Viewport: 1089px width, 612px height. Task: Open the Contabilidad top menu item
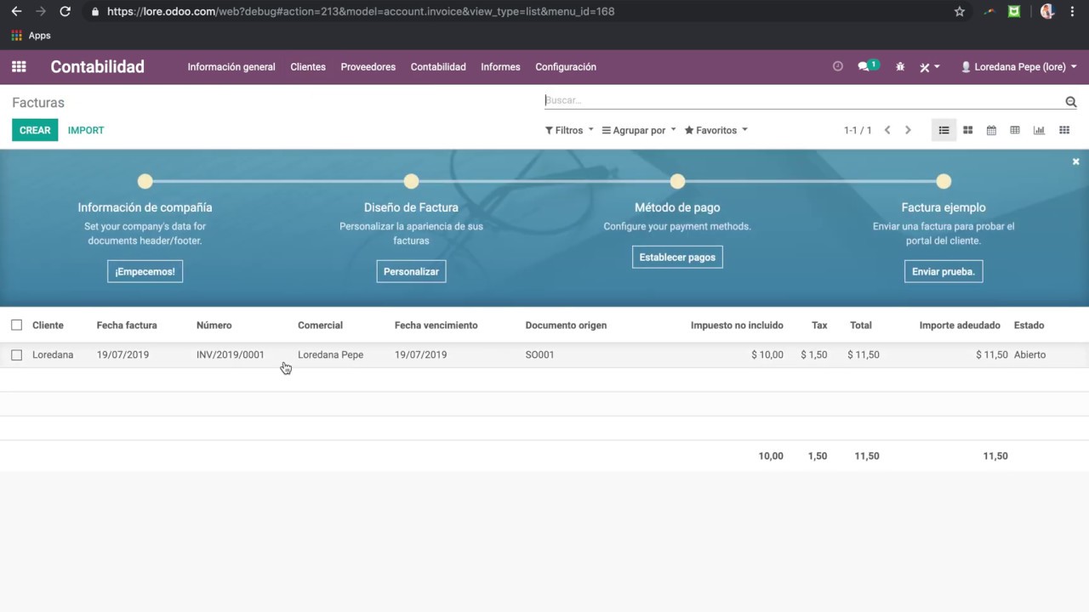(438, 66)
